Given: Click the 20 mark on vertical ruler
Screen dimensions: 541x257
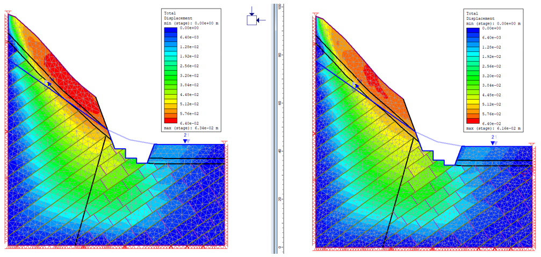Looking at the screenshot, I should coord(279,199).
